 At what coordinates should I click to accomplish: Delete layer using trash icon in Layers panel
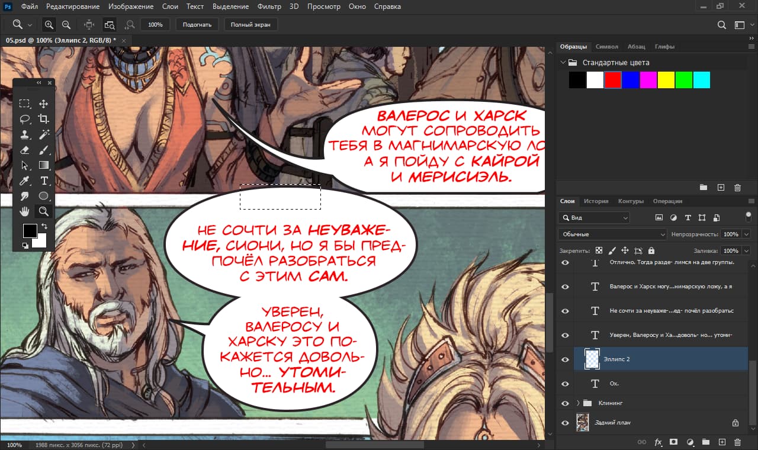[x=737, y=442]
